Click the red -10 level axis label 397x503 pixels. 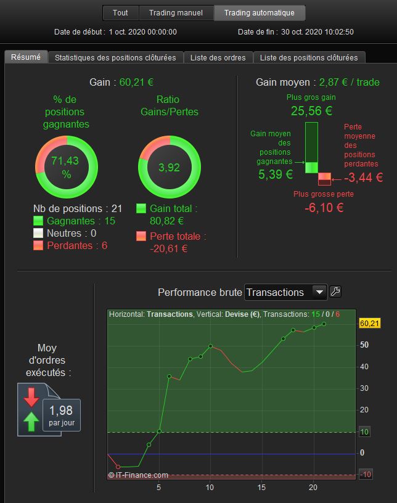pos(365,474)
